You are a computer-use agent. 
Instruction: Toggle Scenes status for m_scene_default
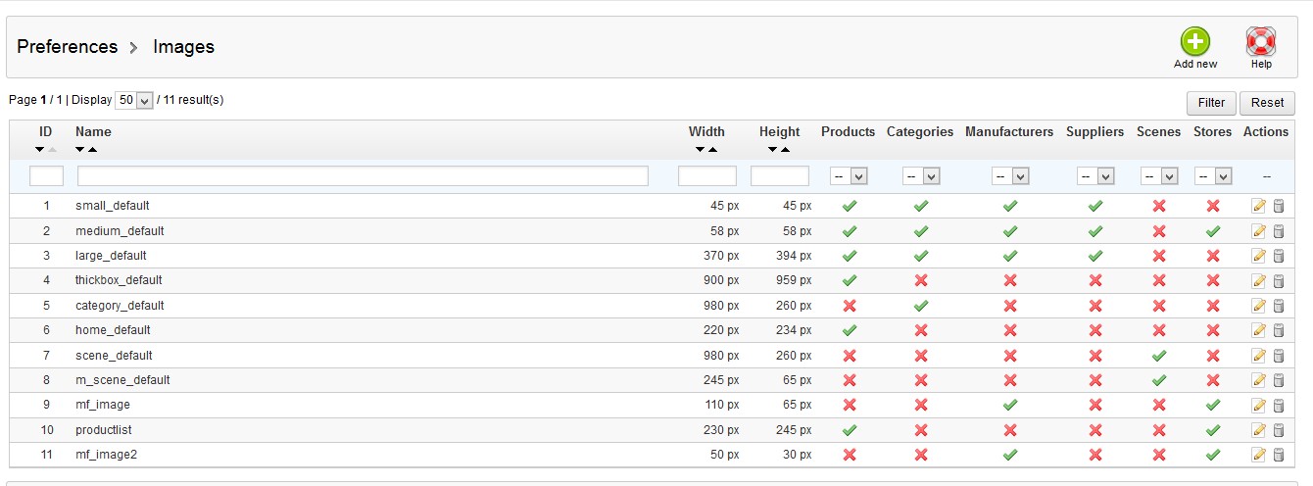click(1159, 380)
